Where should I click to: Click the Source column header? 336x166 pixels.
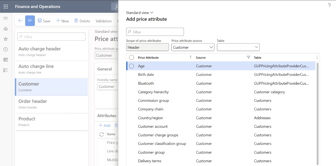(x=201, y=57)
